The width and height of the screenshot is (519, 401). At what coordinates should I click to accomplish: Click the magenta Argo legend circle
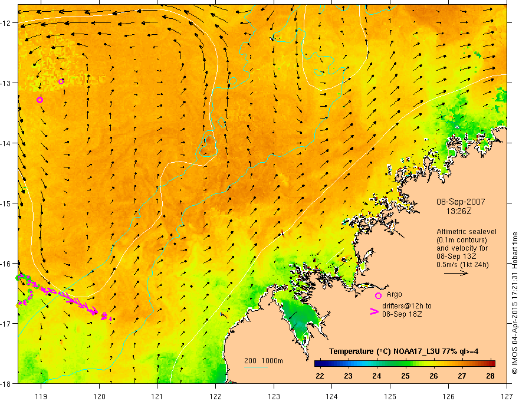(378, 295)
